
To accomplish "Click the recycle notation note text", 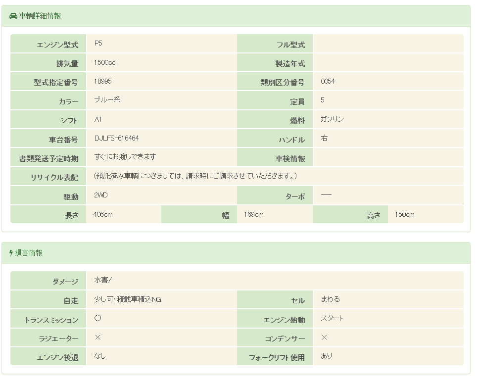I will click(195, 176).
